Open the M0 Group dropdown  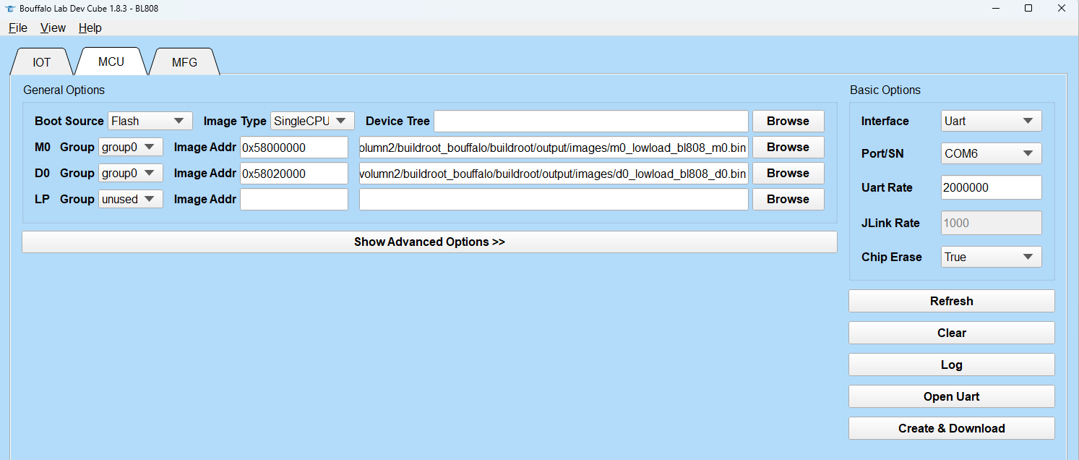tap(131, 147)
